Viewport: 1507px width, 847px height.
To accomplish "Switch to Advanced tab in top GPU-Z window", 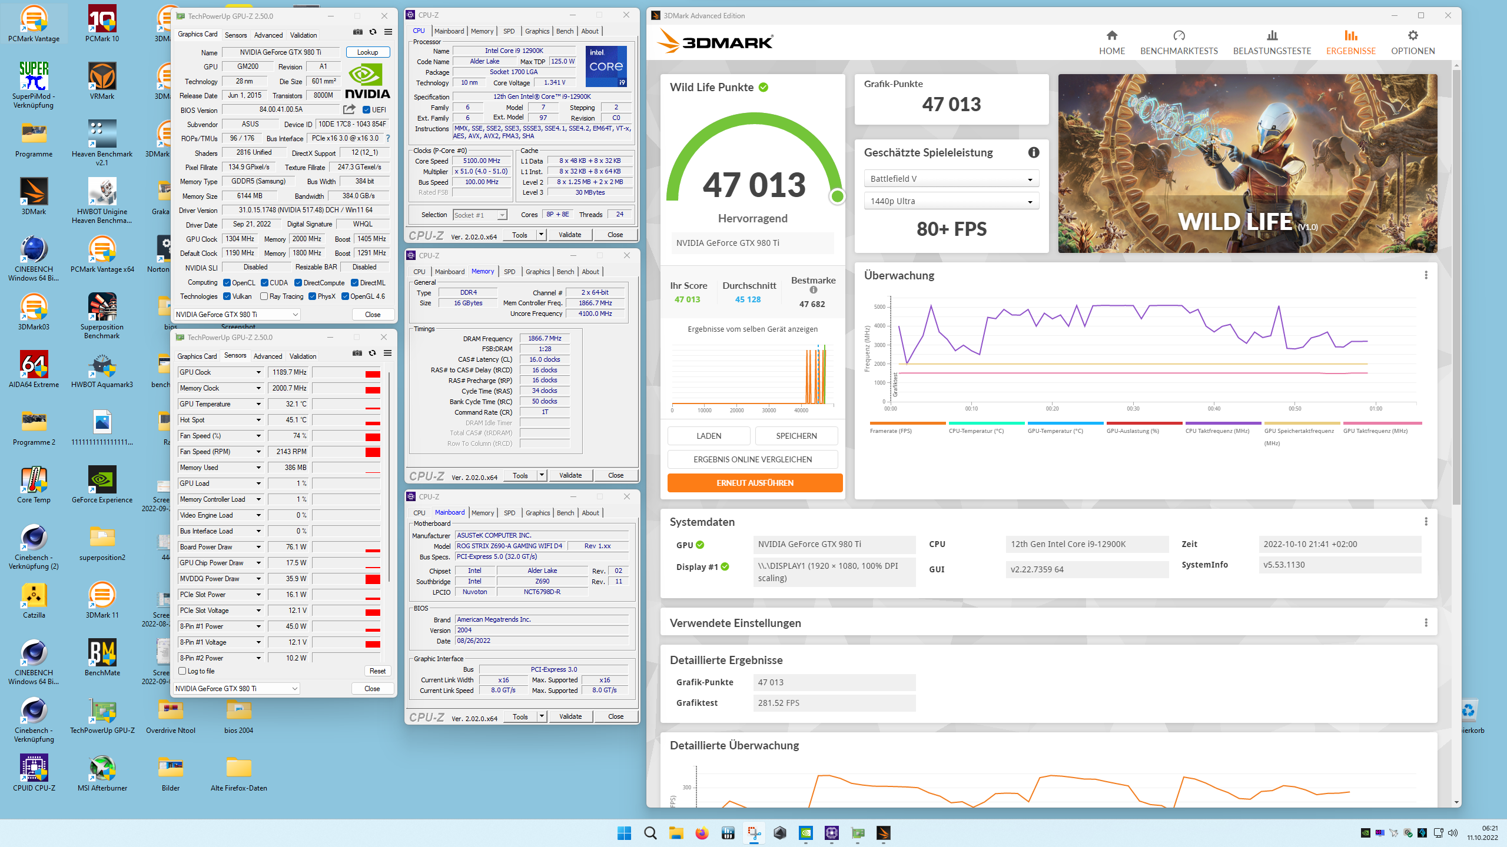I will point(268,35).
